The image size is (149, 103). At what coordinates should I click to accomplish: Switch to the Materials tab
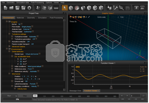(20, 18)
